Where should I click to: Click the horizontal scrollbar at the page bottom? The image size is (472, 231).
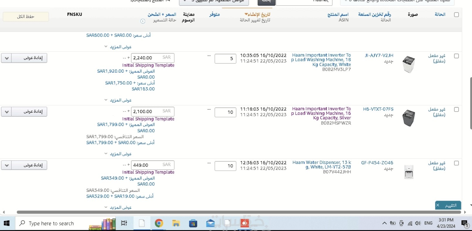[x=239, y=212]
